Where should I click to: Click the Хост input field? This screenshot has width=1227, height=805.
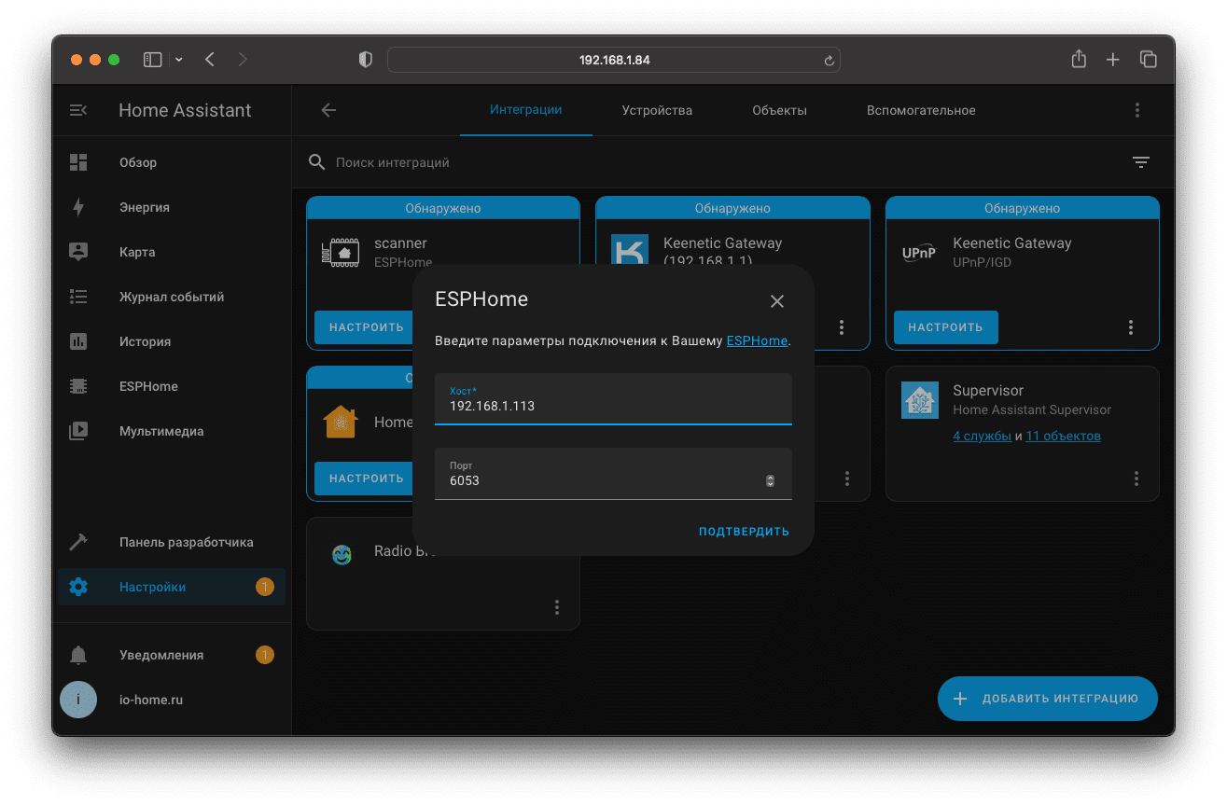click(x=613, y=406)
